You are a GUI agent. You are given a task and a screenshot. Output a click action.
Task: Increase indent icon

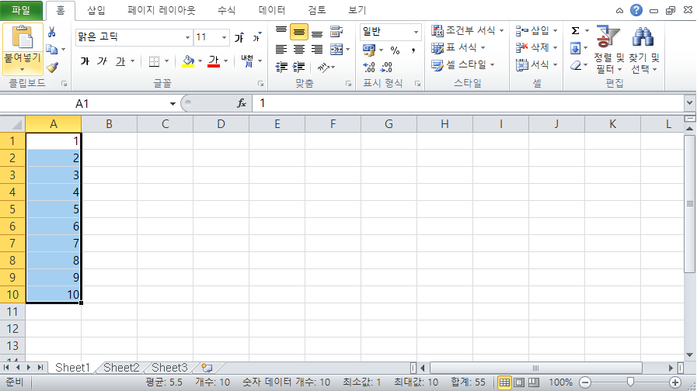pos(298,67)
